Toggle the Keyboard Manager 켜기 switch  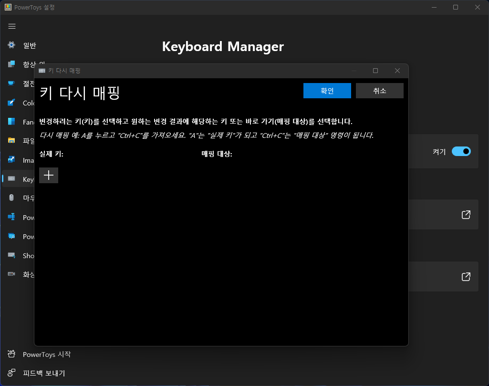coord(461,152)
